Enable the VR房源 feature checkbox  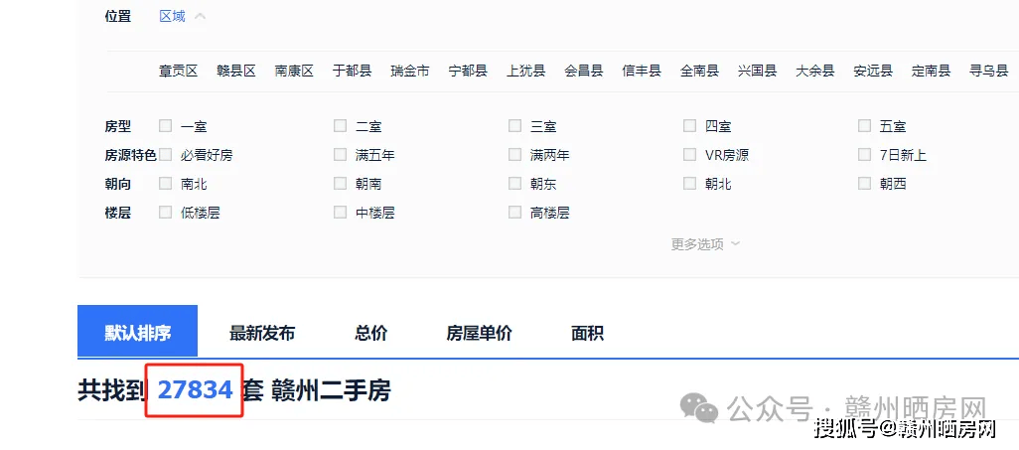pos(690,155)
